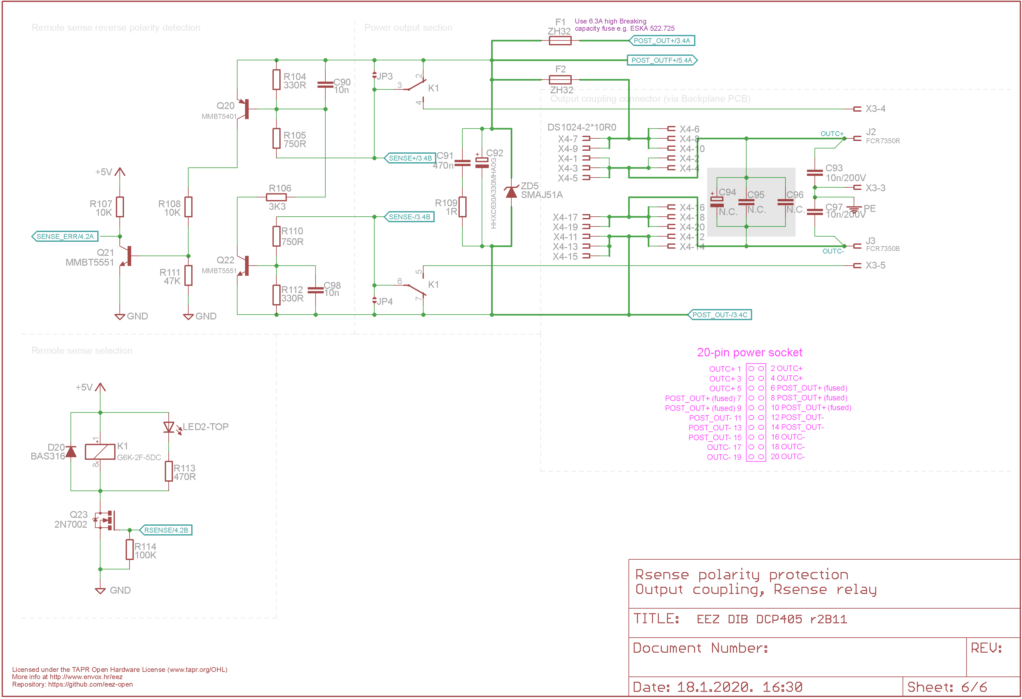The width and height of the screenshot is (1022, 699).
Task: Click the 'Date: 18.1.2020. 16:30' text
Action: click(718, 687)
